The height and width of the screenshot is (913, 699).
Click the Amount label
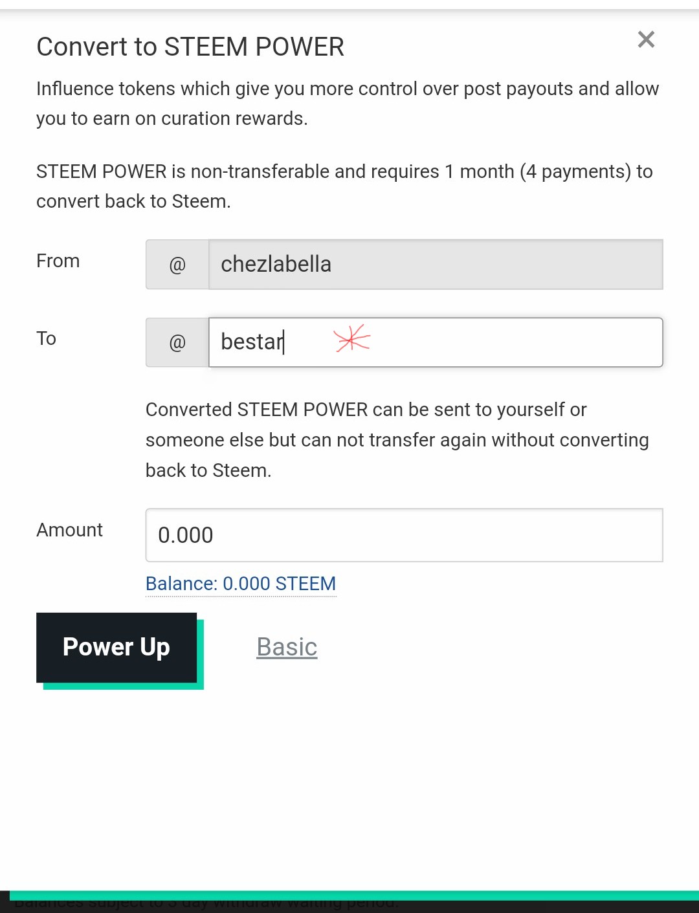point(70,530)
